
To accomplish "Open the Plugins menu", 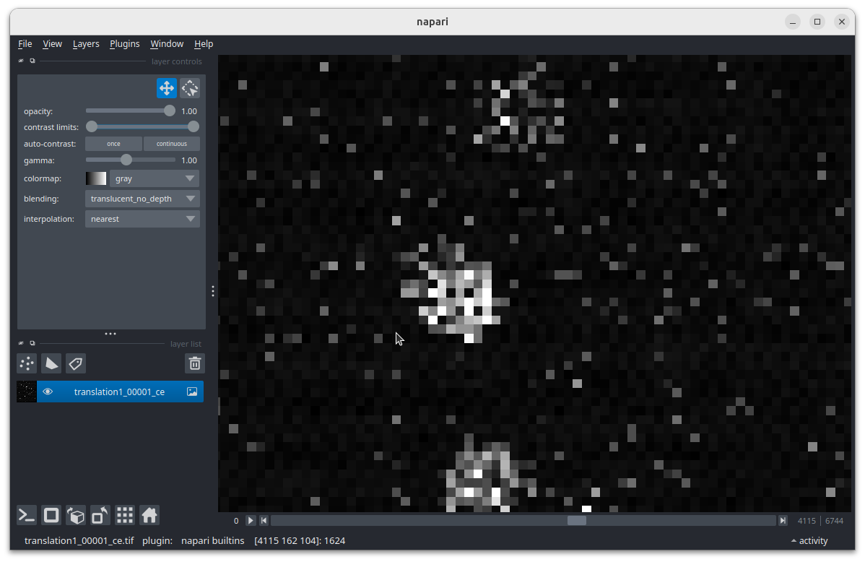I will (x=124, y=43).
